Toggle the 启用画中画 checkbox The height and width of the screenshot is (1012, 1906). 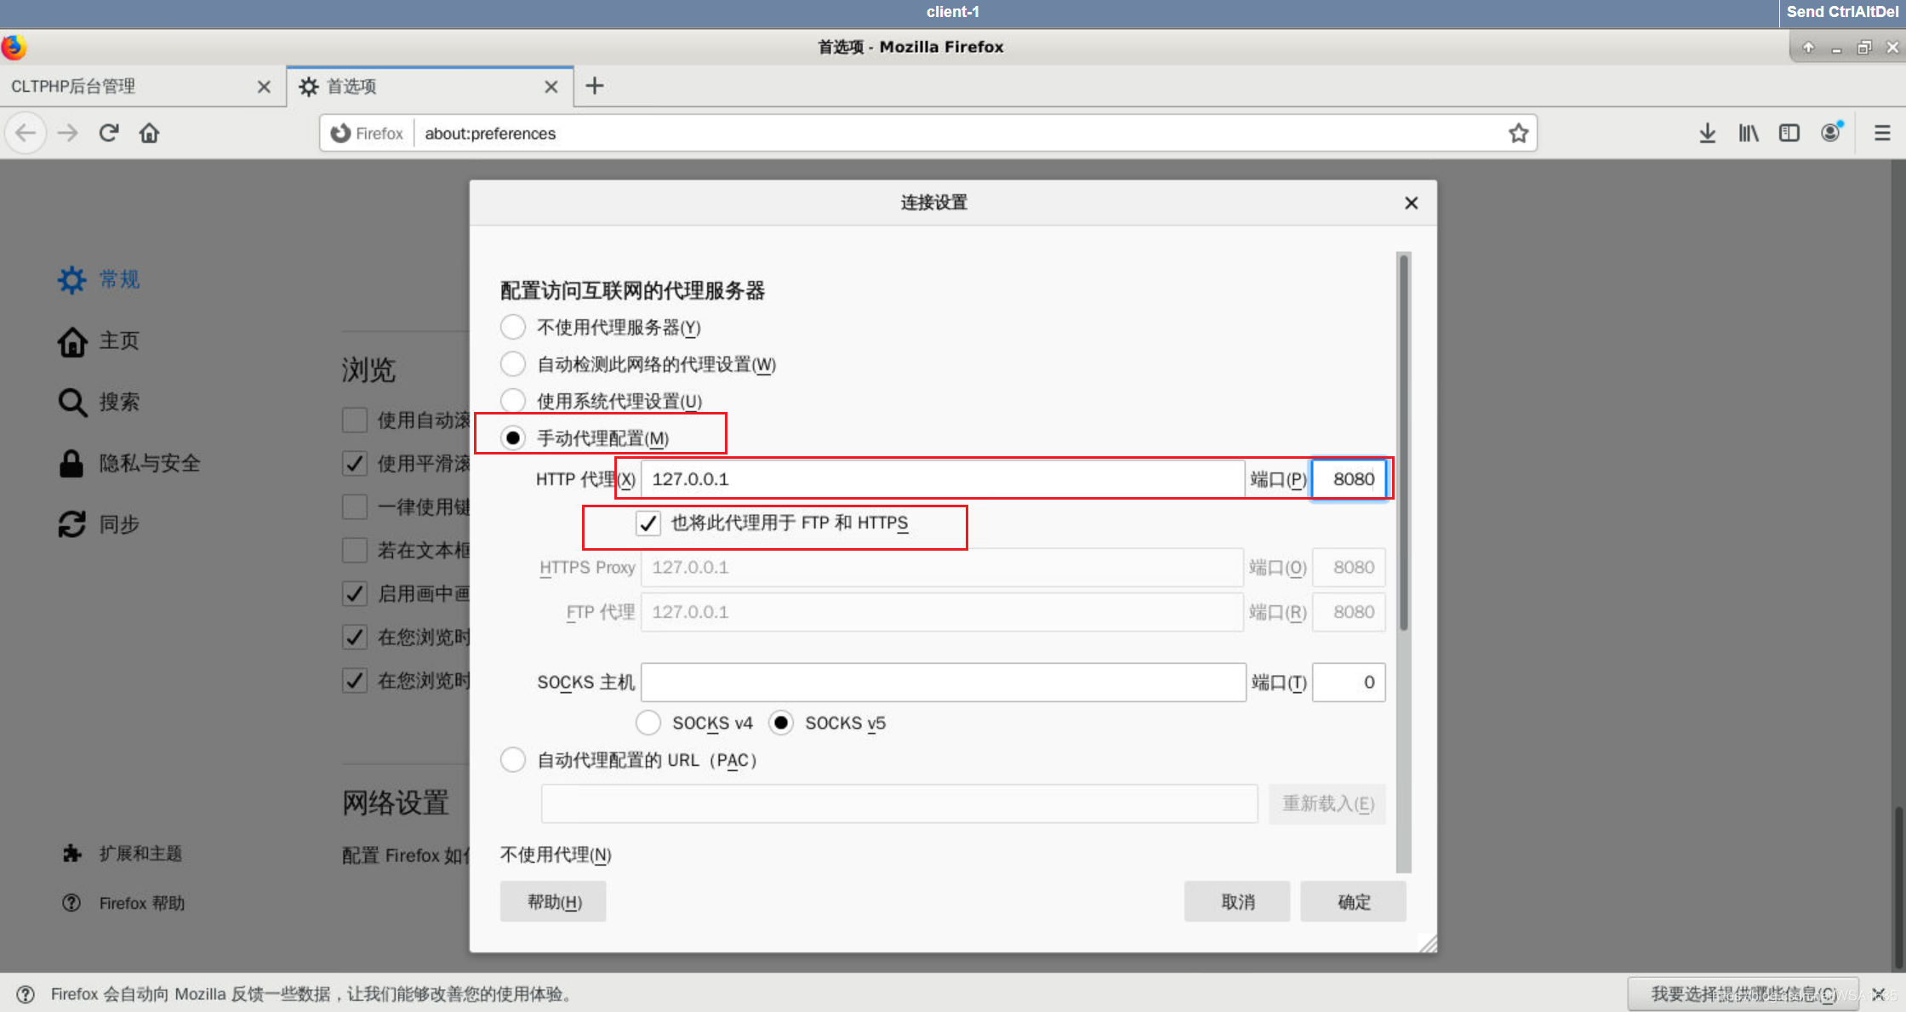click(x=355, y=593)
